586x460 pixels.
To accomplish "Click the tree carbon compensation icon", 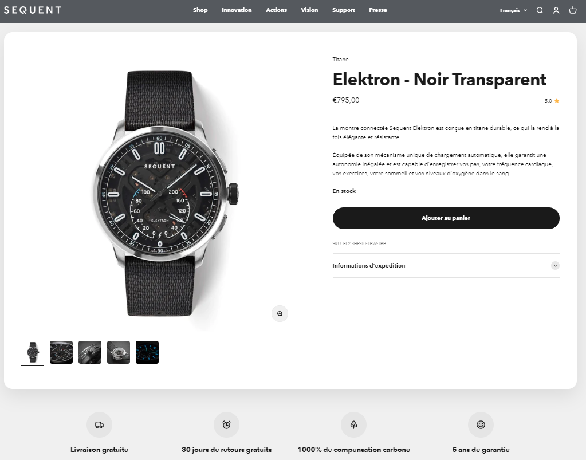I will coord(353,425).
